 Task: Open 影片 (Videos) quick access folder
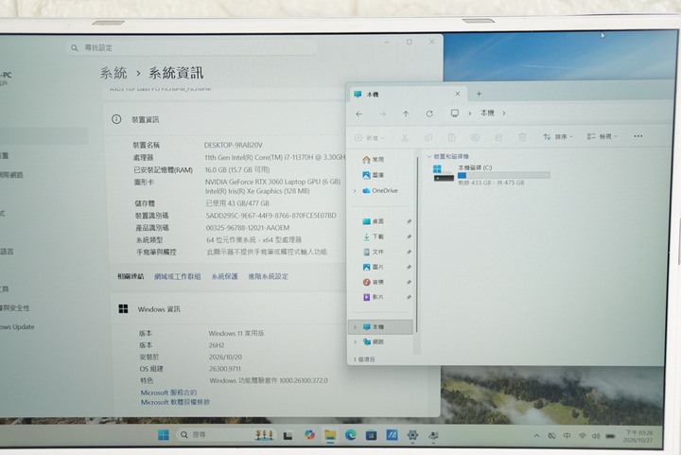pos(373,297)
